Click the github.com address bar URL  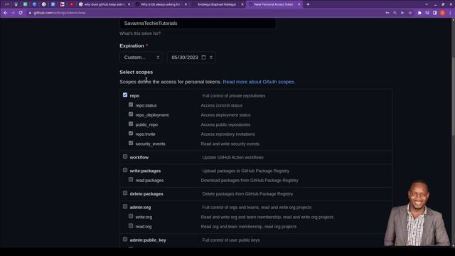(60, 13)
